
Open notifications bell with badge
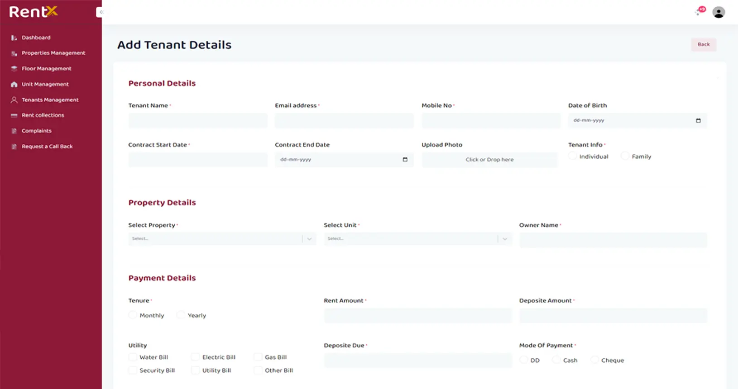pos(700,11)
